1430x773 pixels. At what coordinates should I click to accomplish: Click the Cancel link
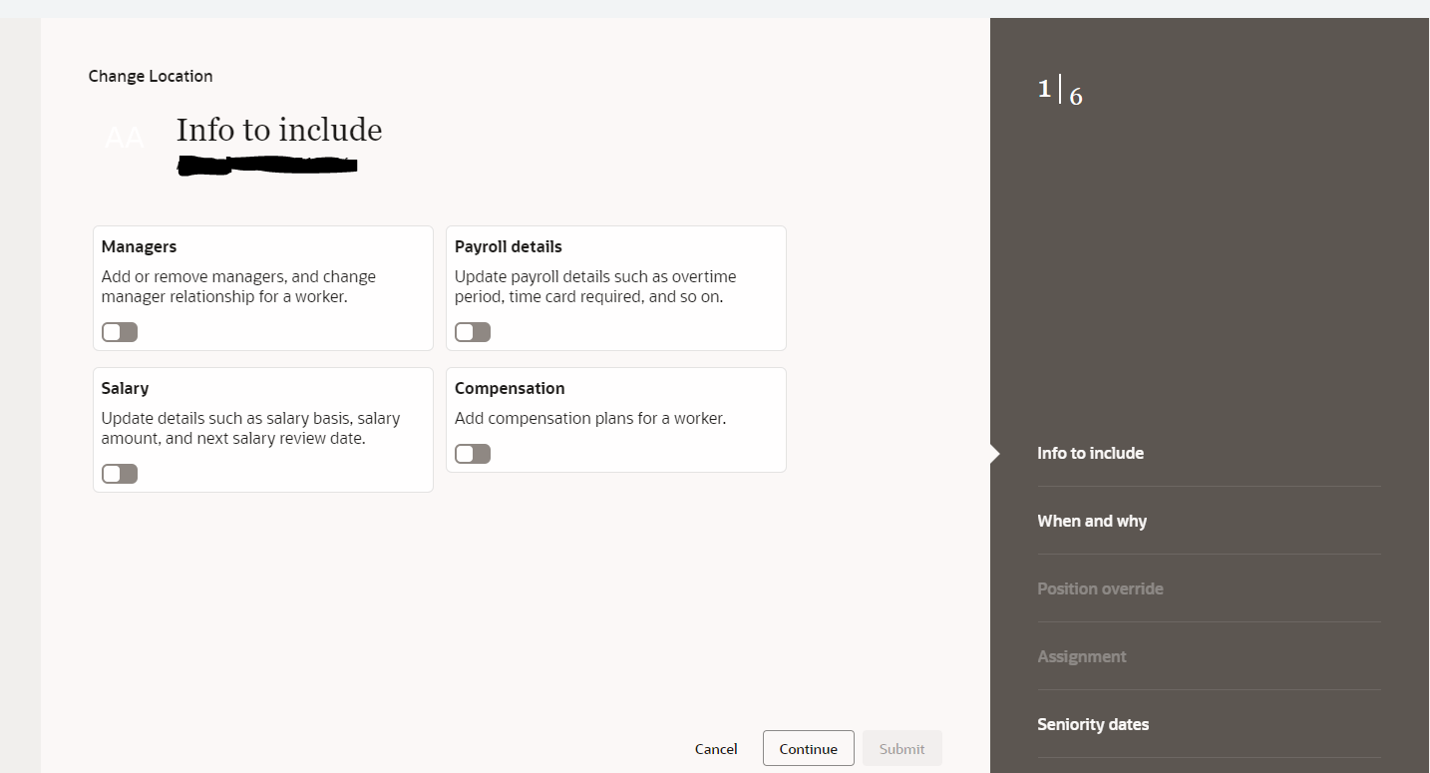pos(715,748)
